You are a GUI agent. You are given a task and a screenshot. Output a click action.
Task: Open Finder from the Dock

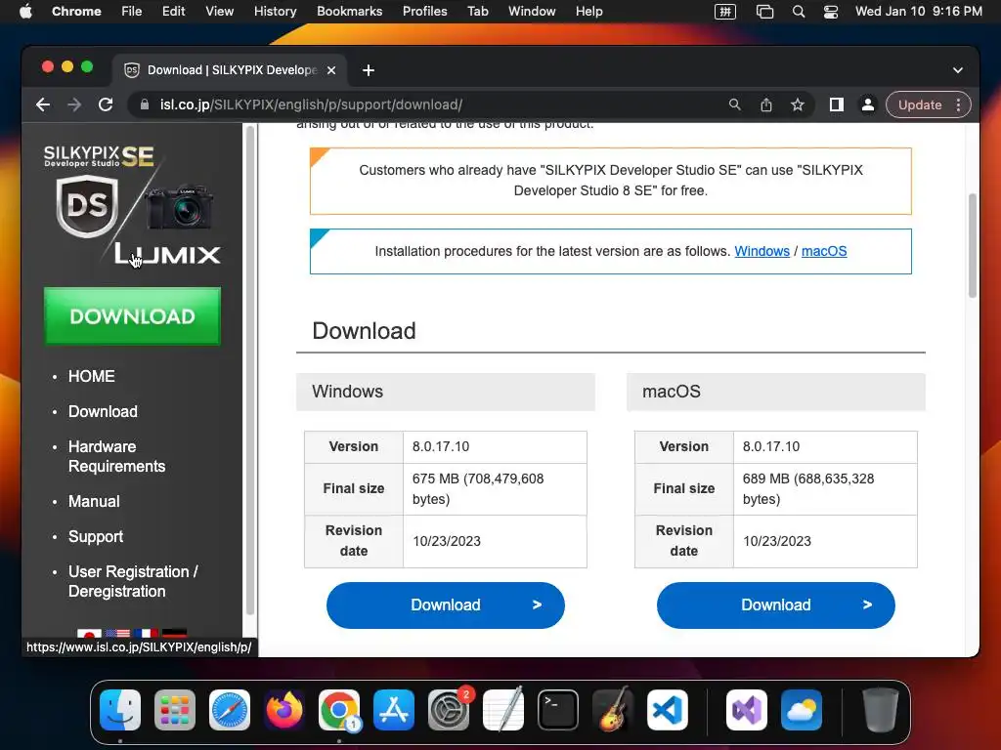pos(120,710)
